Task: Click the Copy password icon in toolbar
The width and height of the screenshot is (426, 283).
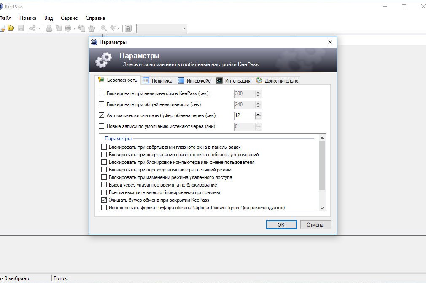Action: tap(58, 28)
